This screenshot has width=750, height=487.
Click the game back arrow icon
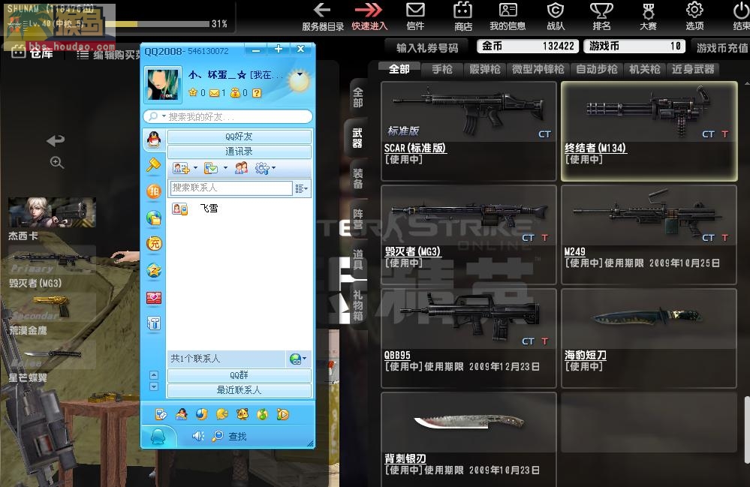click(56, 140)
